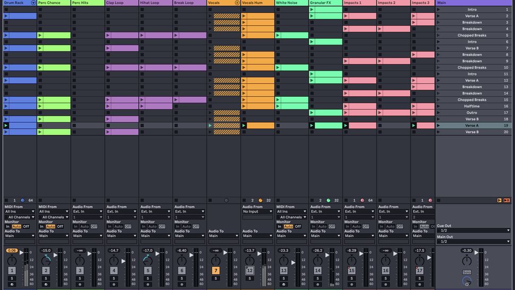Launch Break Loop clip in scene 10
The image size is (515, 290).
pos(176,67)
